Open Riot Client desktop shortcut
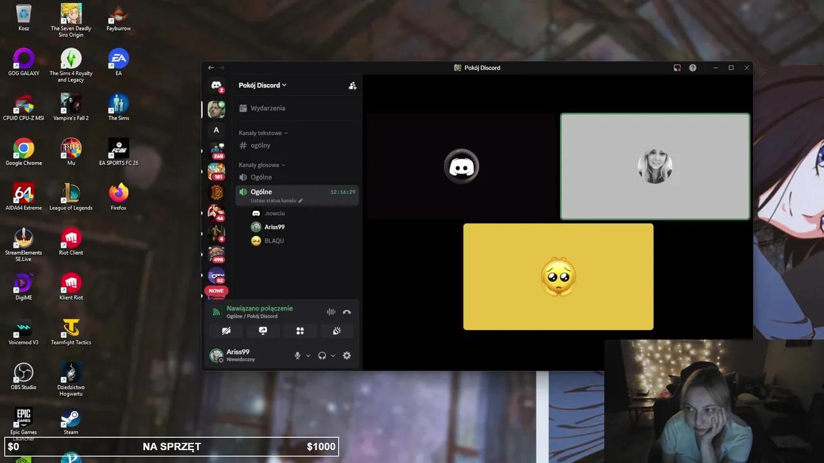 [x=71, y=242]
